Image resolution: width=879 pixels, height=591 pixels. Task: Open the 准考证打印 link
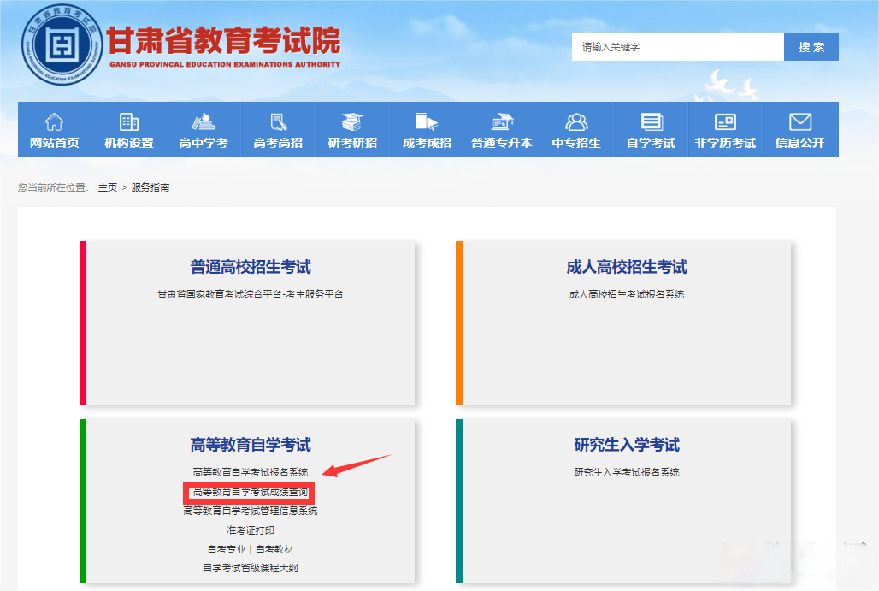pyautogui.click(x=250, y=530)
